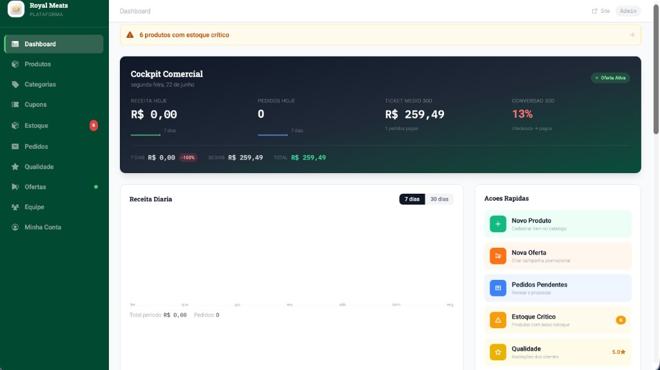Click the orange 6 badge on Estoque Critico
The width and height of the screenshot is (660, 370).
pos(621,320)
